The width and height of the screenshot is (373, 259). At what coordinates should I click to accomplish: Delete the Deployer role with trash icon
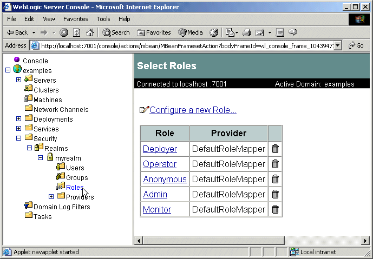[275, 149]
